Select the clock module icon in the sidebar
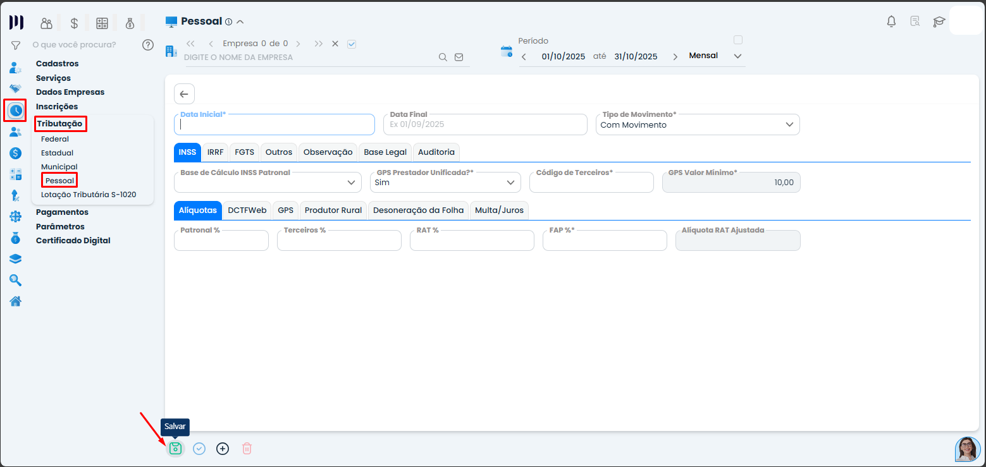986x467 pixels. point(15,111)
